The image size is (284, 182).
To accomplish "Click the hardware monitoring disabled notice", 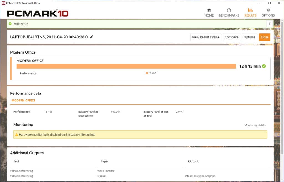I will (140, 134).
